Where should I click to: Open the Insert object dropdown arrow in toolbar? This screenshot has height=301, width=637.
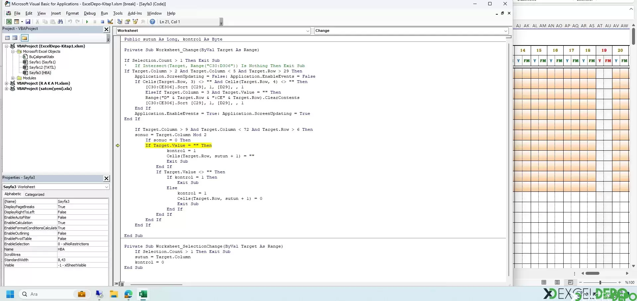22,22
